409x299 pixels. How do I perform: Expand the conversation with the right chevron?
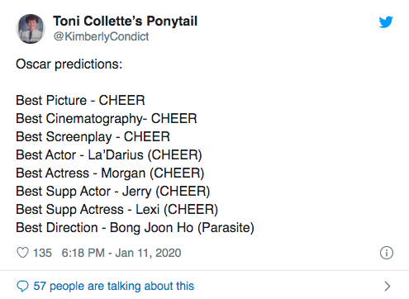coord(388,286)
